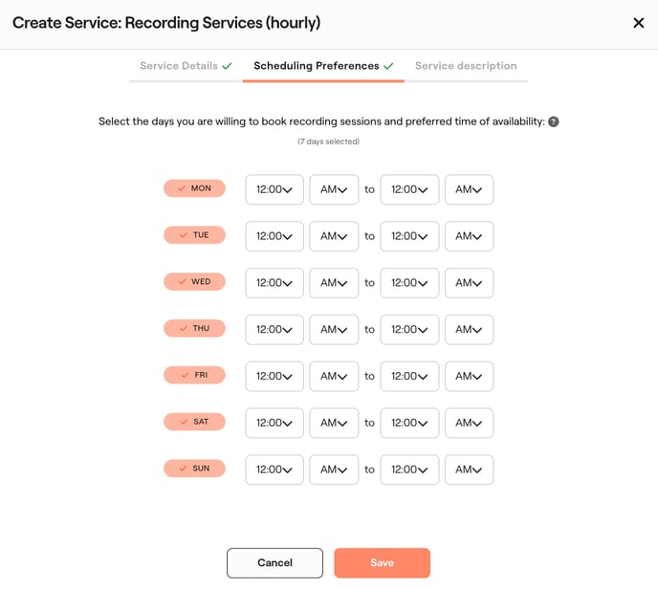
Task: Open Monday start time dropdown
Action: pos(274,189)
